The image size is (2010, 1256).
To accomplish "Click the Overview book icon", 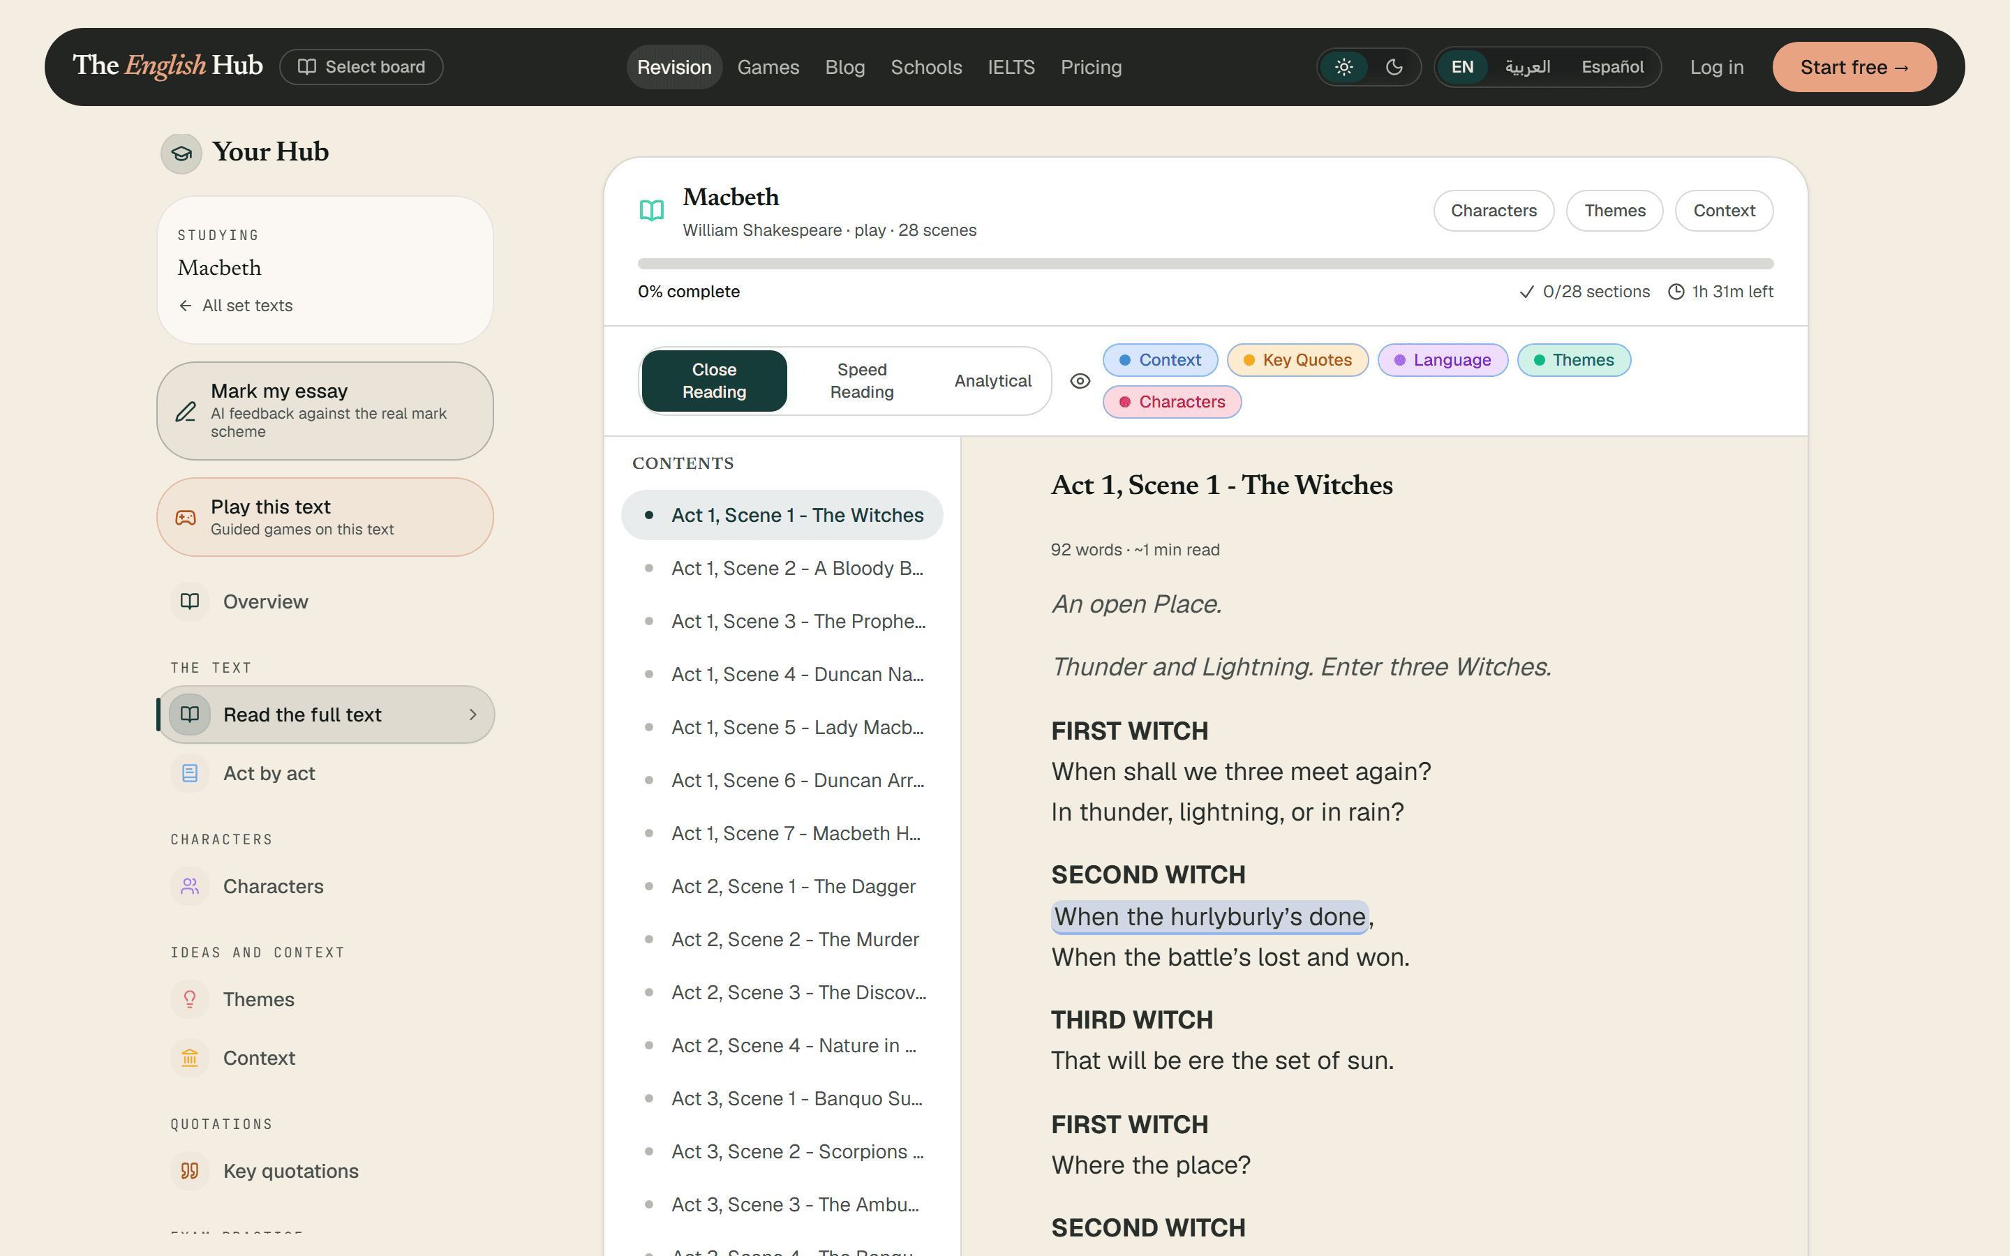I will 191,601.
